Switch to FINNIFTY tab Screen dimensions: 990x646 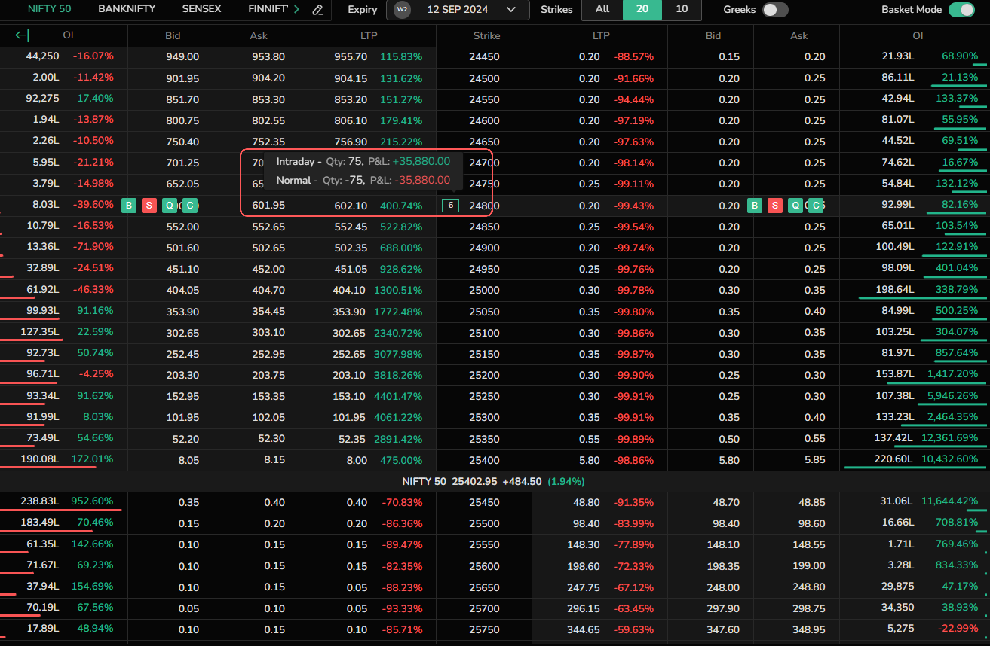coord(267,9)
